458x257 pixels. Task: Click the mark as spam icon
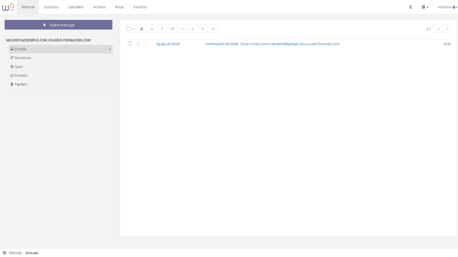point(203,29)
